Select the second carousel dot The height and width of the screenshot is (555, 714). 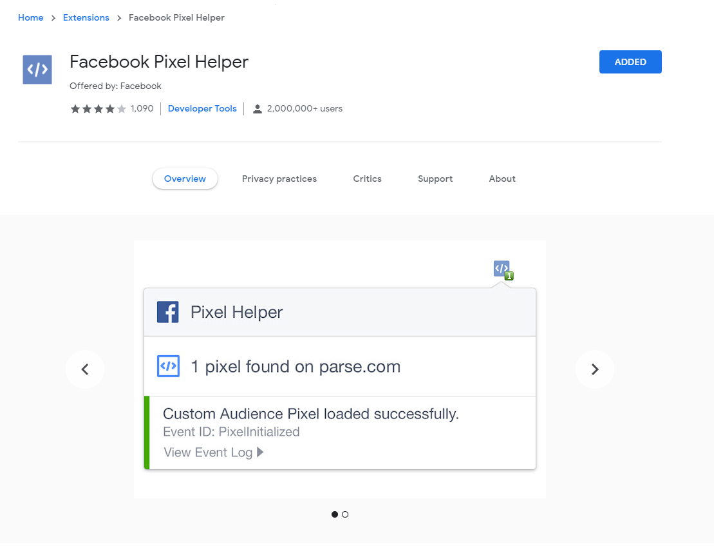pyautogui.click(x=345, y=514)
